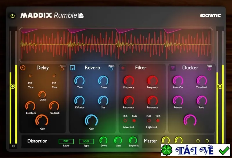Click the Reverb Time knob

coord(79,81)
